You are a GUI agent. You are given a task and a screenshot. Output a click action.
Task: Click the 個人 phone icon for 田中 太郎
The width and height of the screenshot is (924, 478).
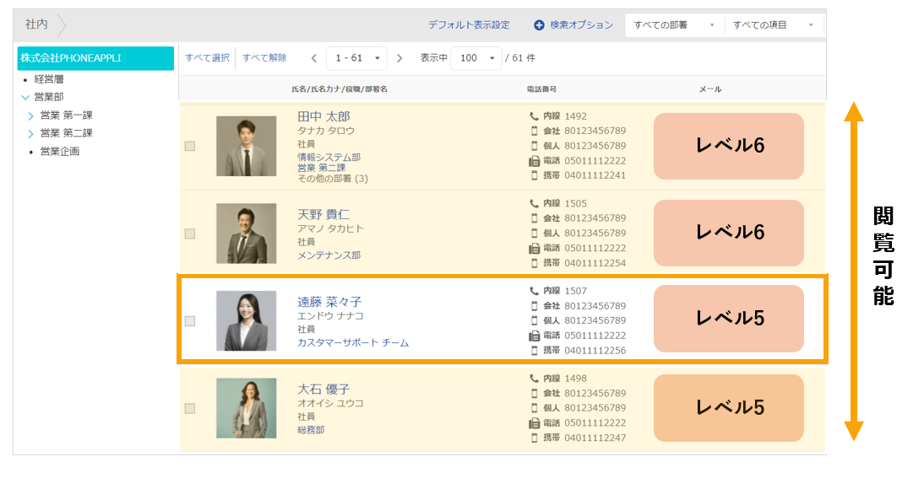point(535,146)
